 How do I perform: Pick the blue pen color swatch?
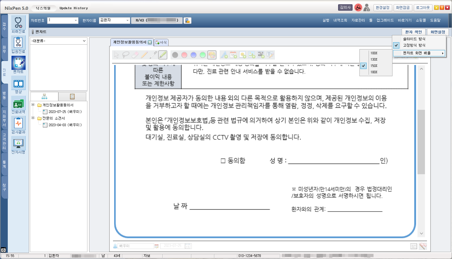click(x=194, y=55)
